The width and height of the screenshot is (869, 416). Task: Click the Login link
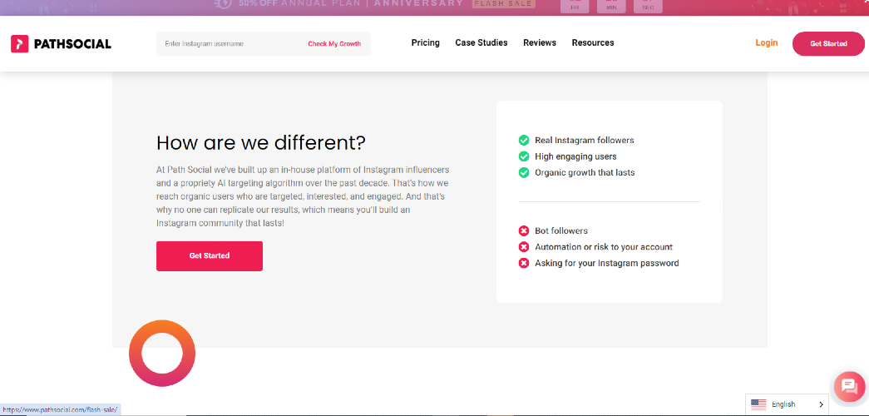coord(766,42)
